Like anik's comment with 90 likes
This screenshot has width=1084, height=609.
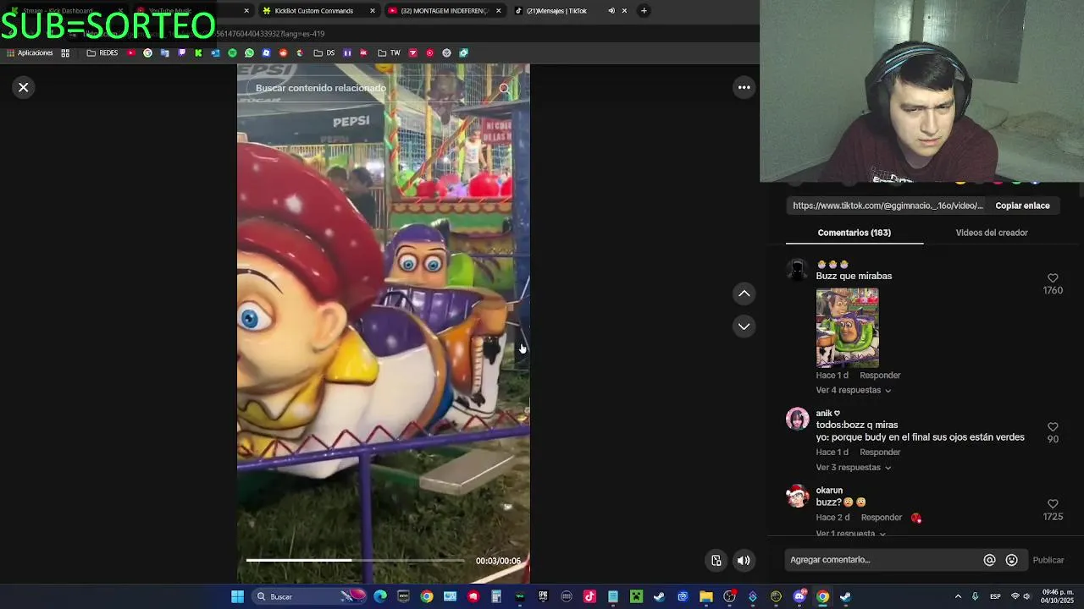(1053, 427)
